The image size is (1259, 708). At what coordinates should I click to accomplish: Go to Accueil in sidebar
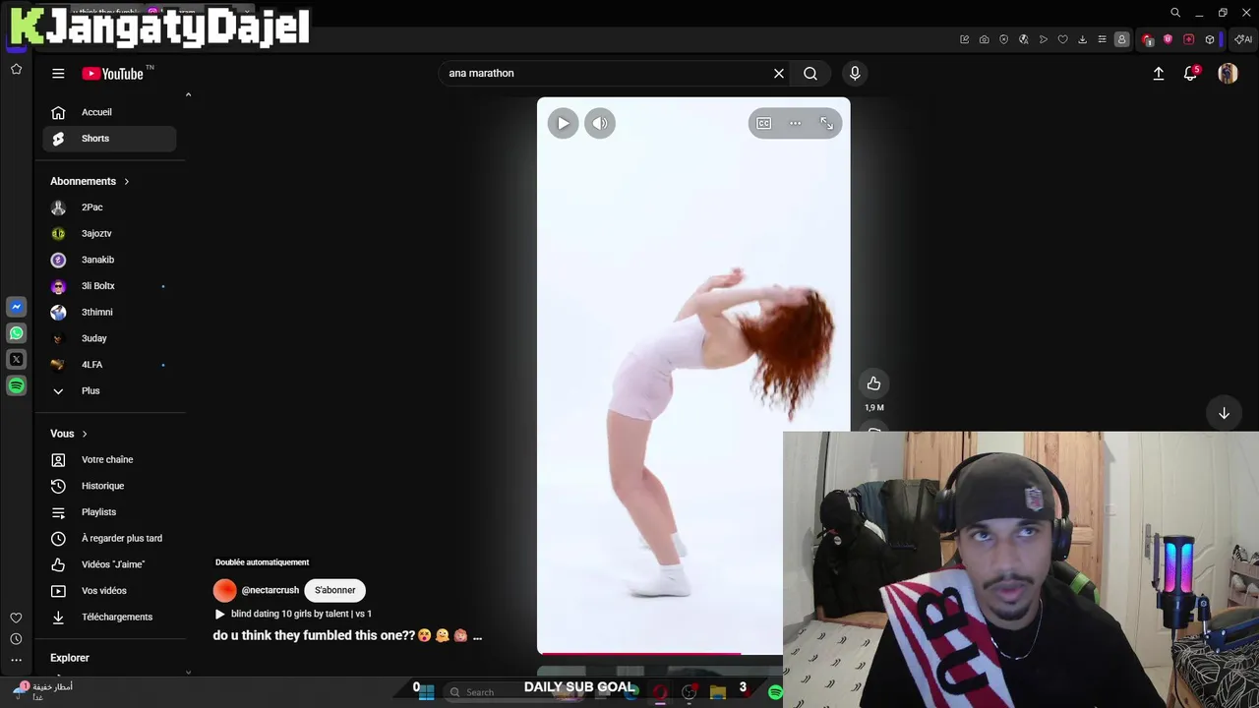109,112
